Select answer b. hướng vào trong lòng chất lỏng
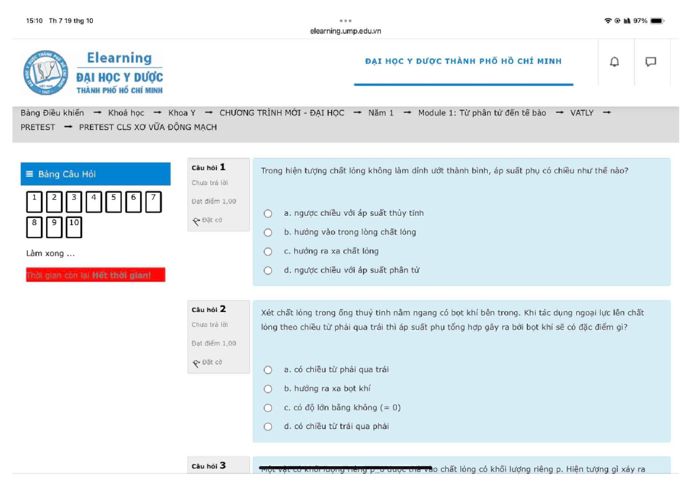The height and width of the screenshot is (488, 691). coord(268,232)
